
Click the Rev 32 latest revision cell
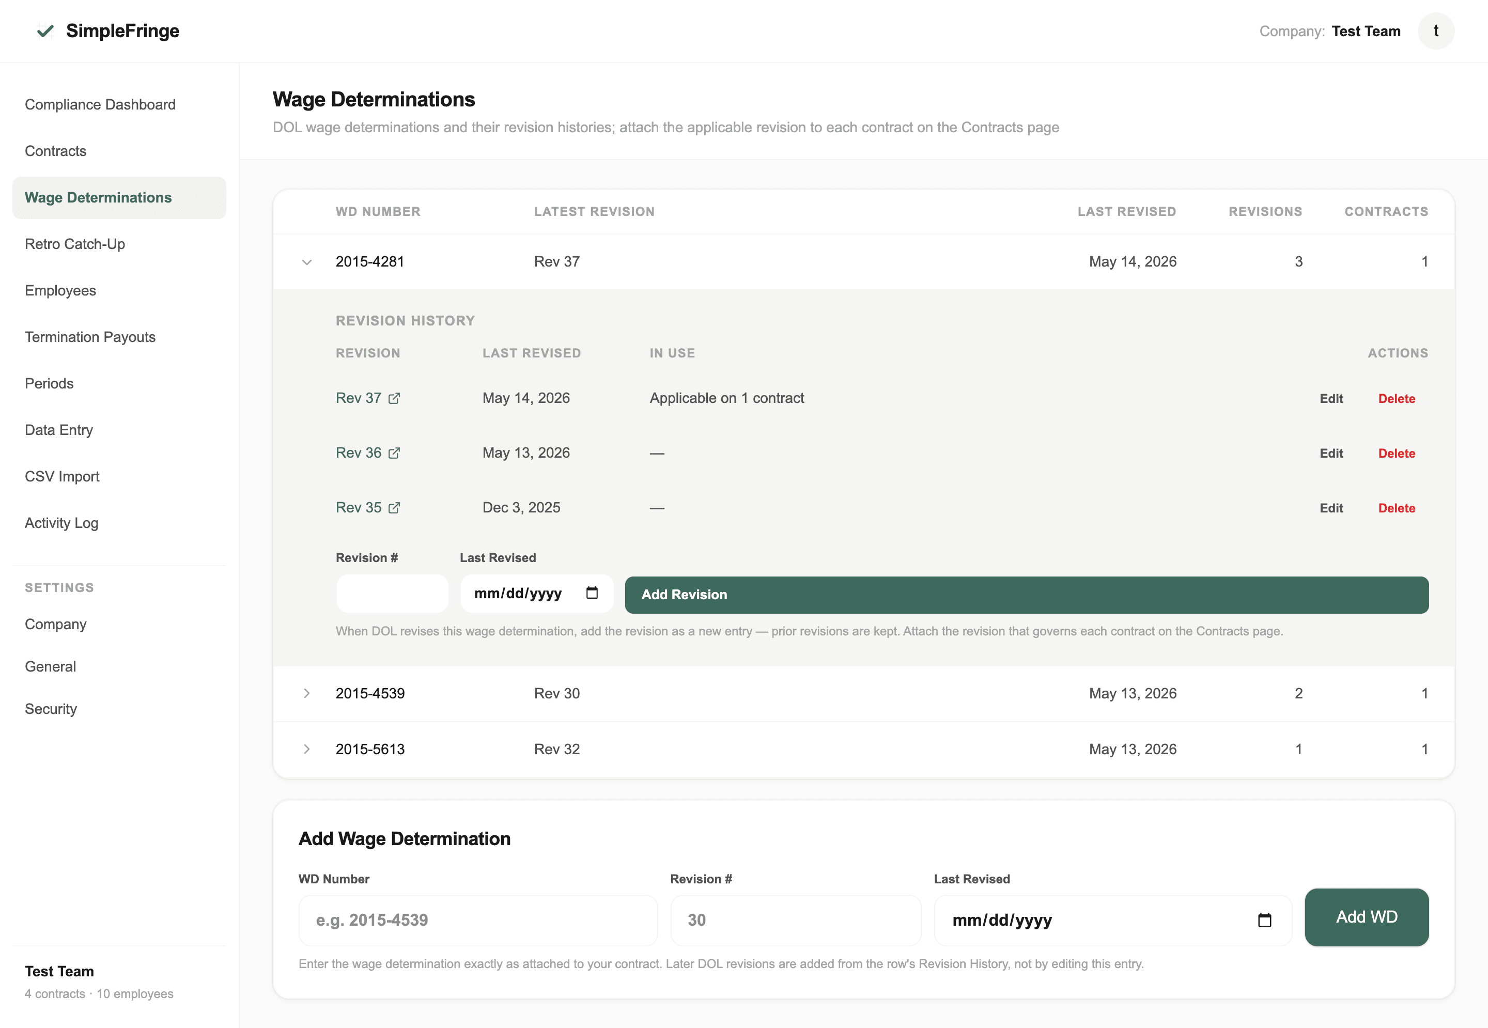tap(556, 749)
